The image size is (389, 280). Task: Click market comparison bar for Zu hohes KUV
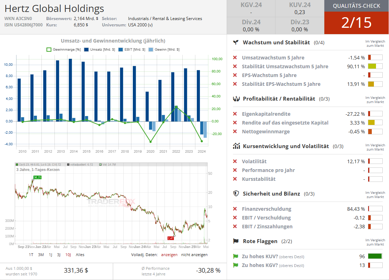[375, 256]
